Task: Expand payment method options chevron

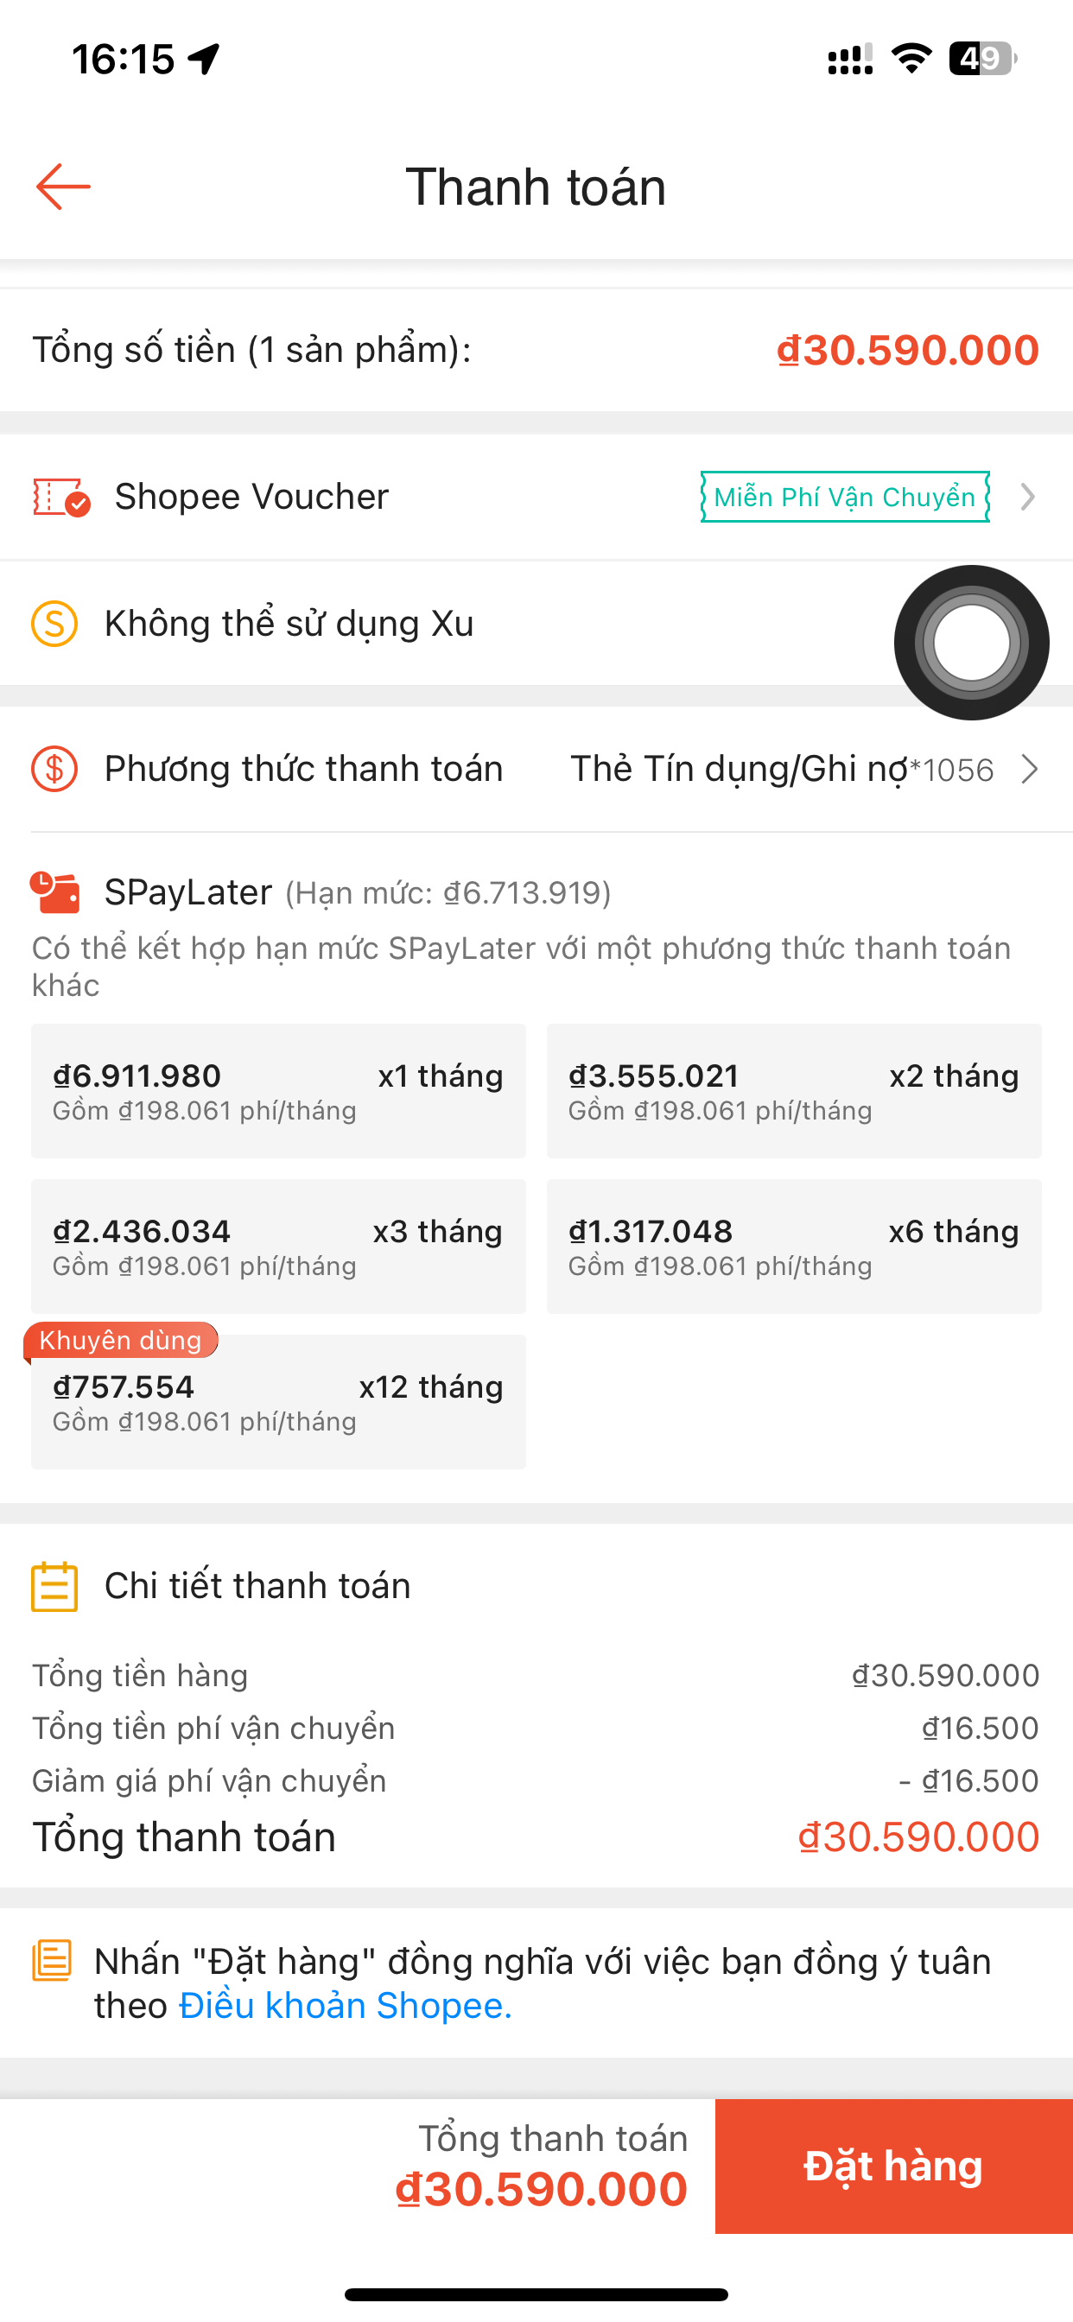Action: tap(1029, 769)
